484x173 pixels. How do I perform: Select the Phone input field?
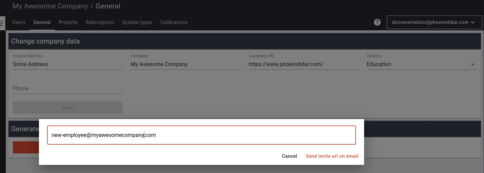coord(67,89)
